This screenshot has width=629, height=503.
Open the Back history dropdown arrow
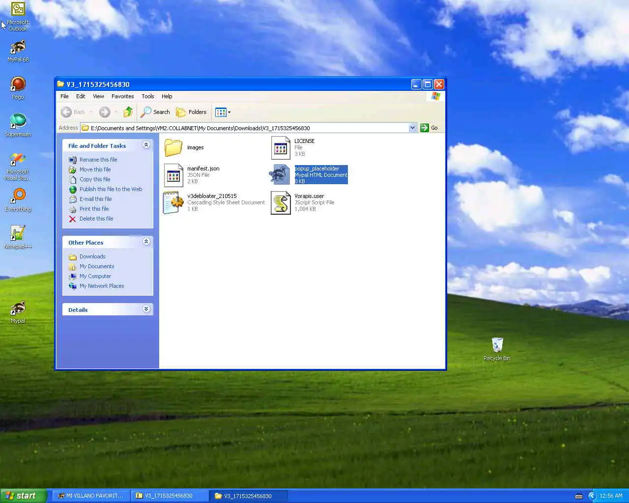[x=91, y=112]
